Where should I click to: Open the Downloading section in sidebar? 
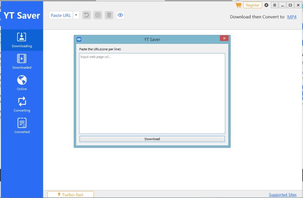(22, 40)
